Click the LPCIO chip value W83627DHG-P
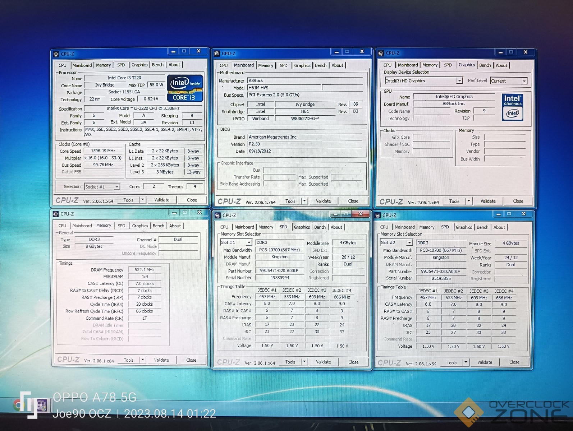Screen dimensions: 573x431 [x=305, y=119]
